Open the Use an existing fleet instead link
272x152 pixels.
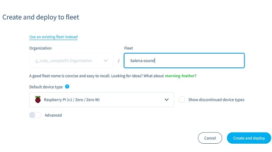53,37
